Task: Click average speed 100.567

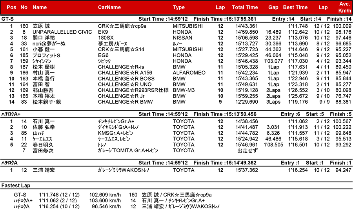Action: [x=342, y=121]
